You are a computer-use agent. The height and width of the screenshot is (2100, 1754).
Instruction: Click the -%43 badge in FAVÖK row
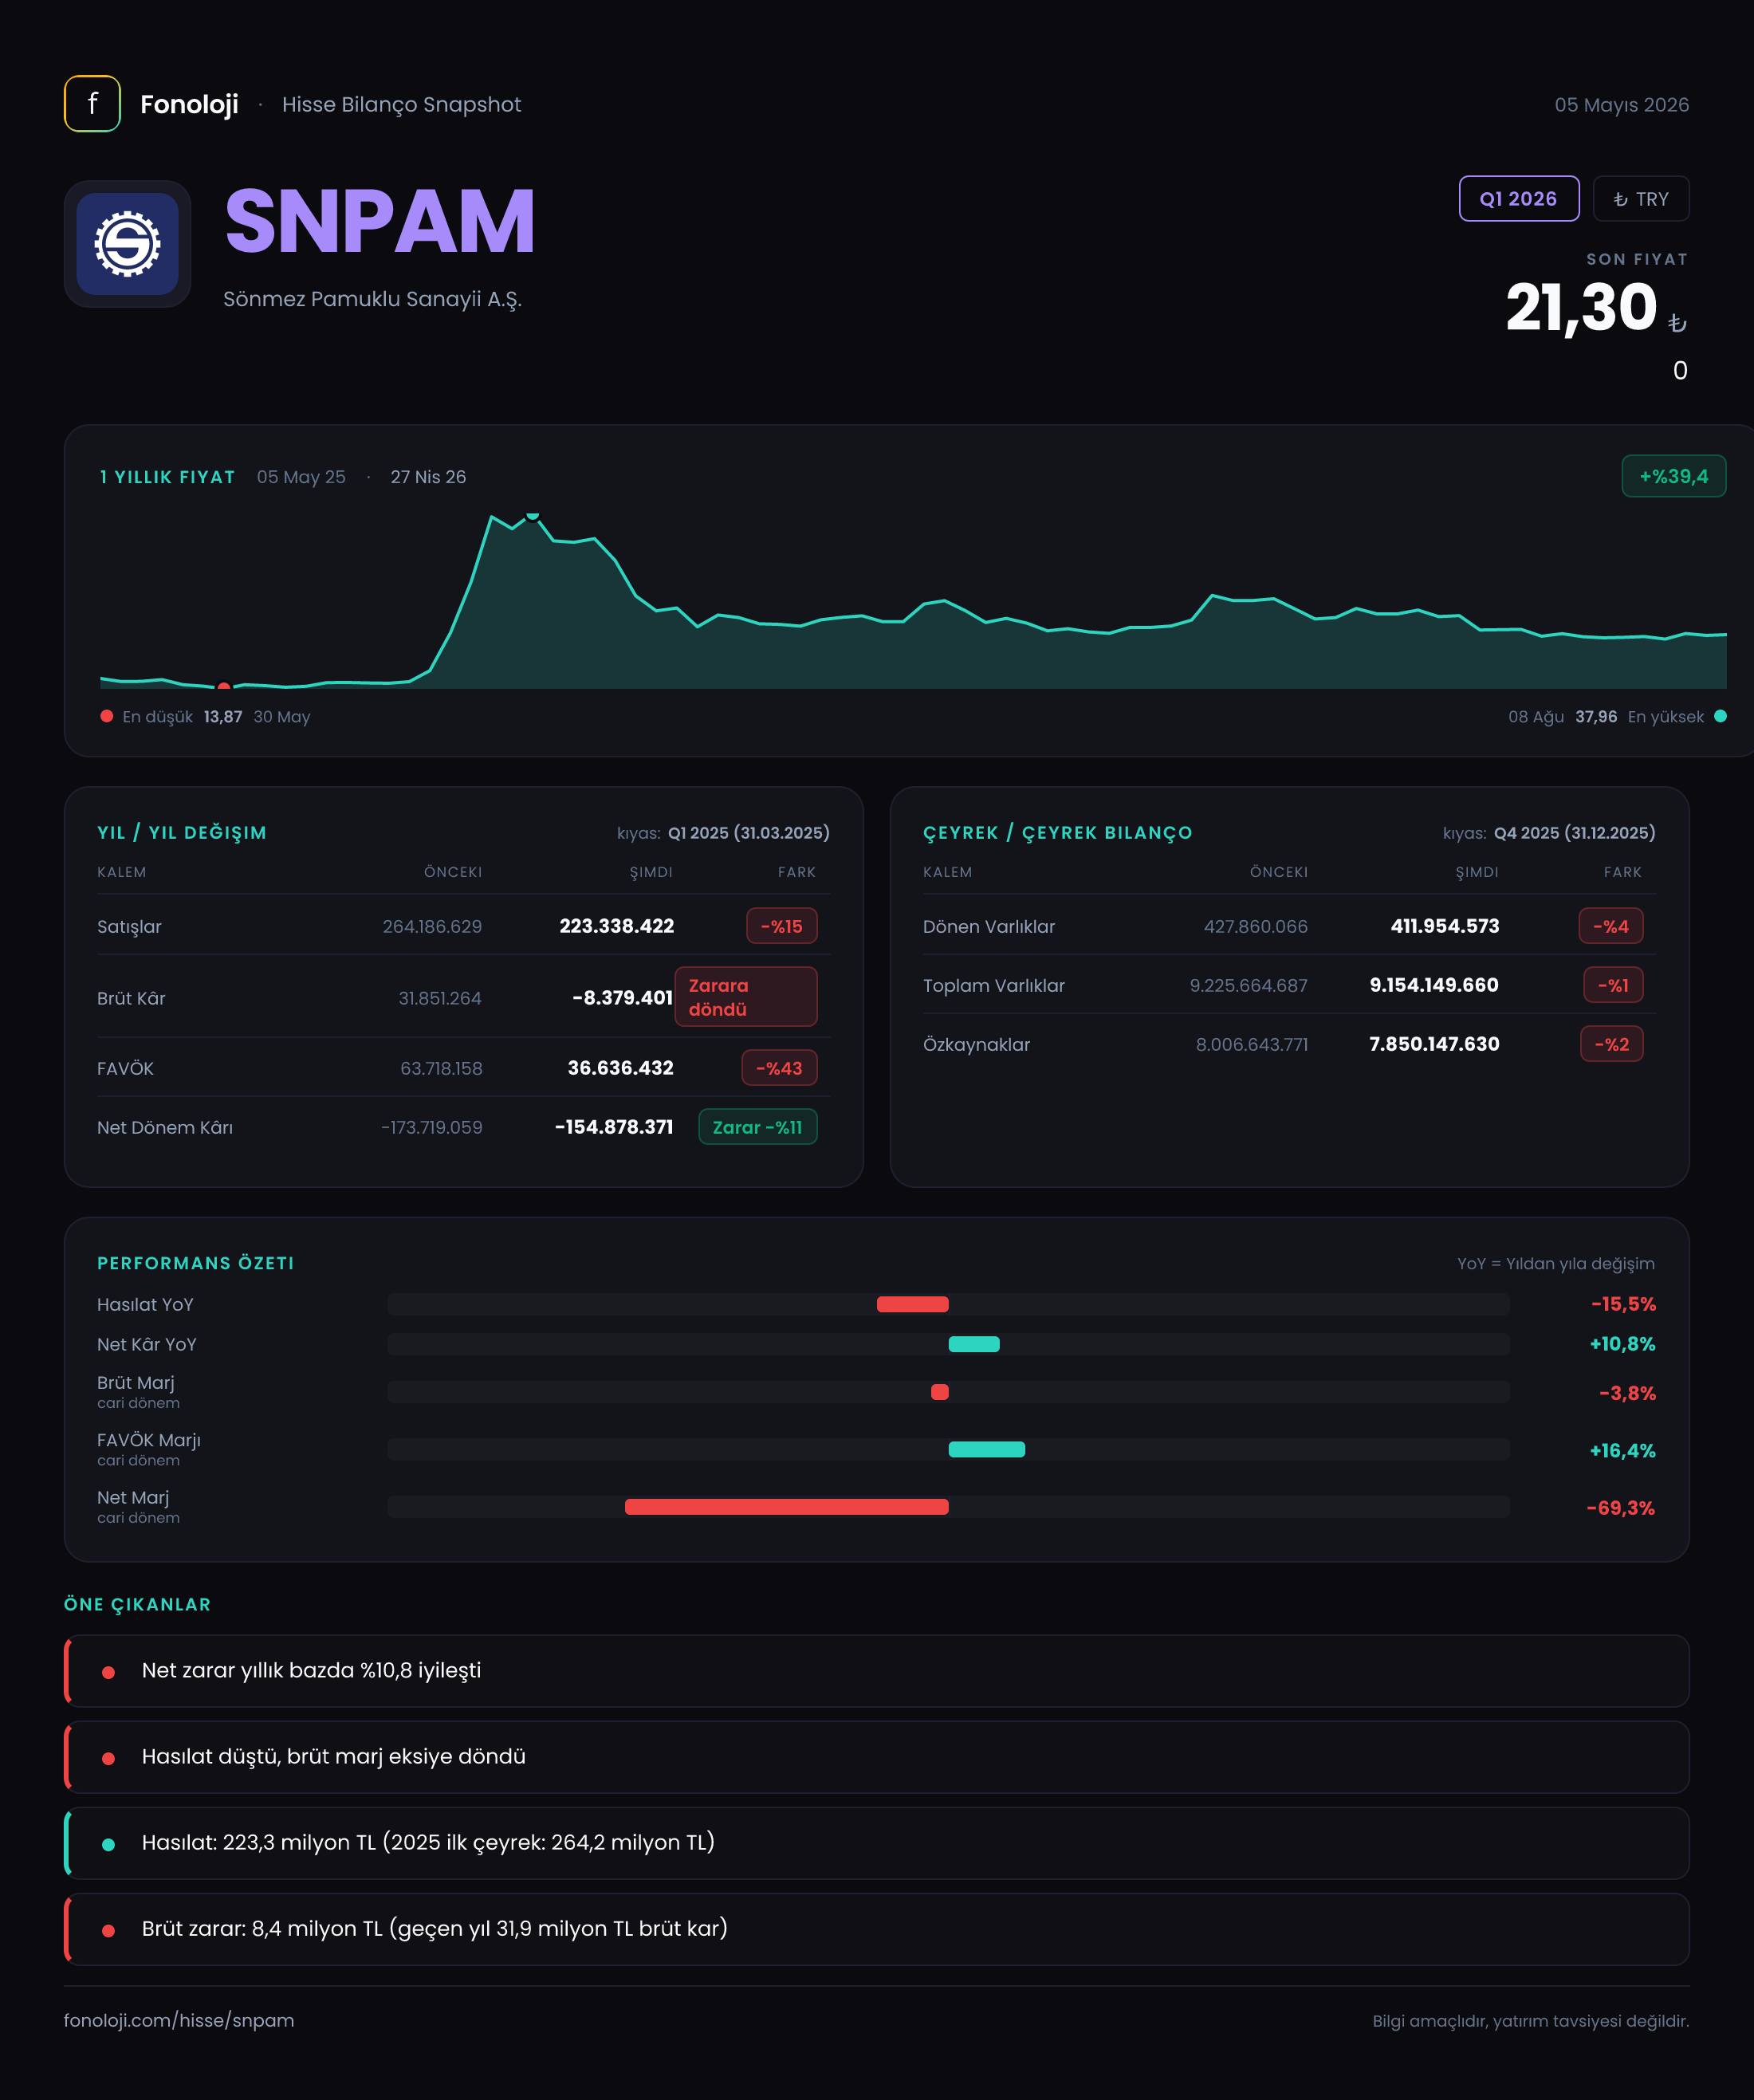[779, 1068]
